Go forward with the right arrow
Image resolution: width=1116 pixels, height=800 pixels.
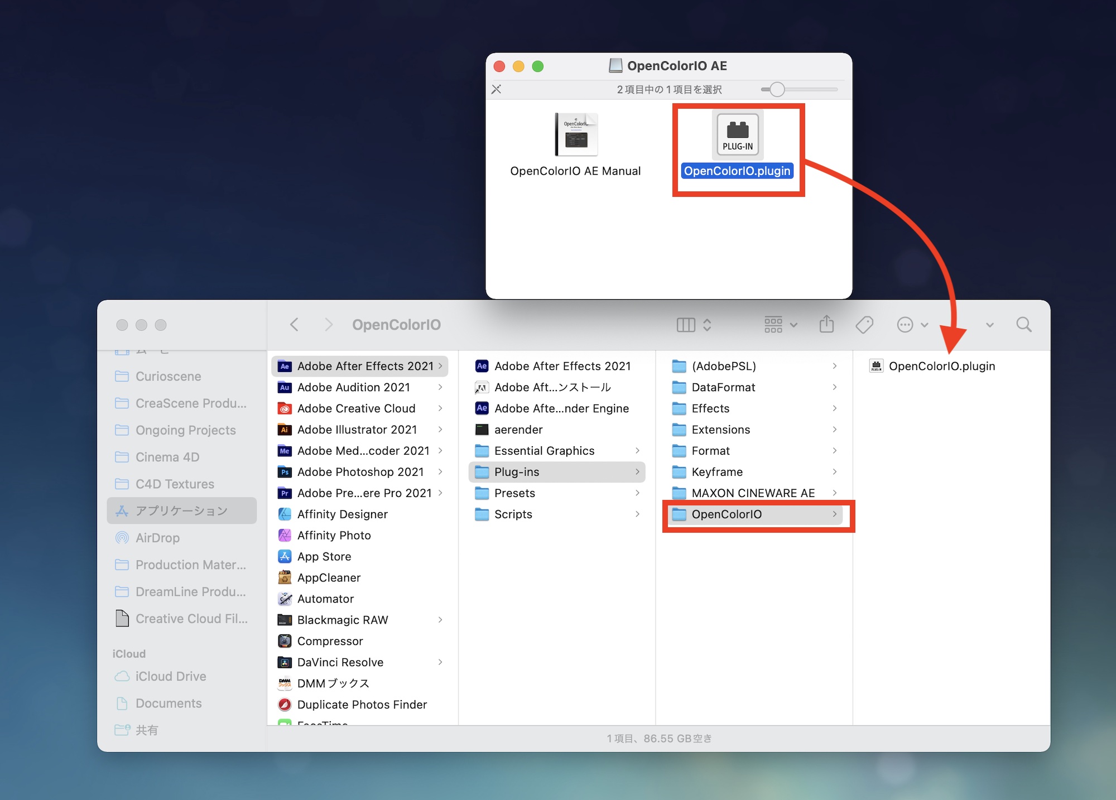click(328, 325)
